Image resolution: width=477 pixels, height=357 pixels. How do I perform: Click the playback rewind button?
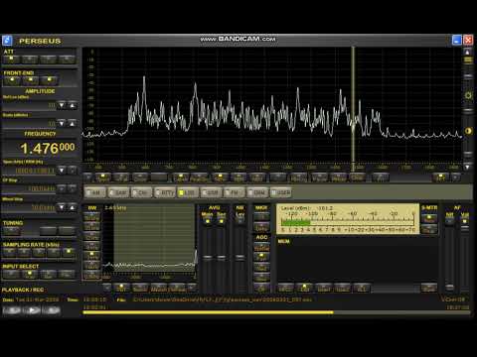pos(12,310)
